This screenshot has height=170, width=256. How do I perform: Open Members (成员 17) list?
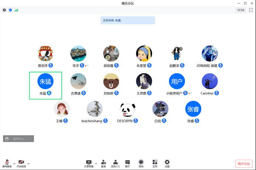click(115, 162)
